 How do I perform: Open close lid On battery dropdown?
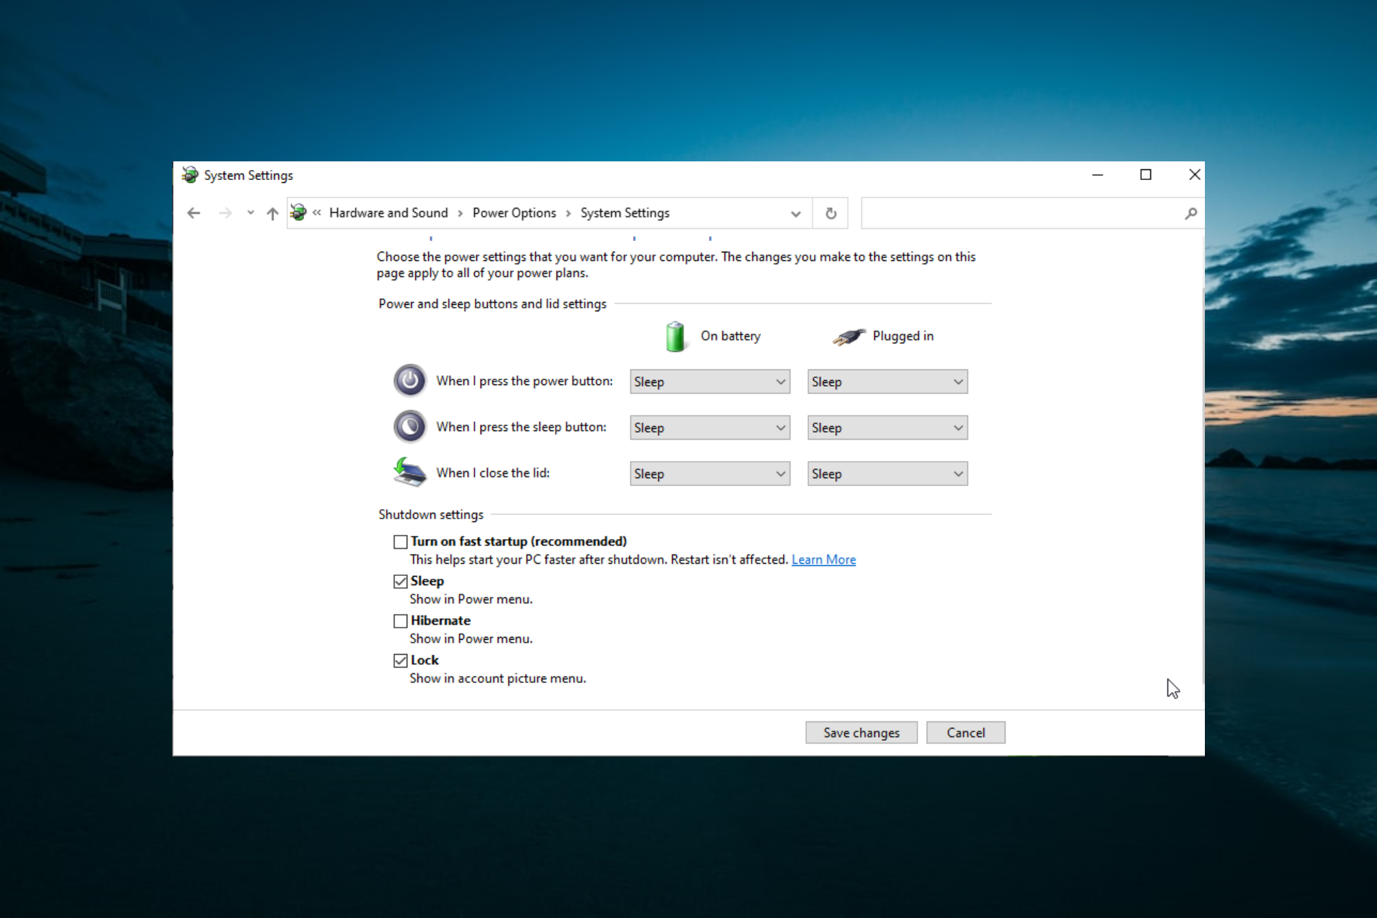tap(709, 473)
